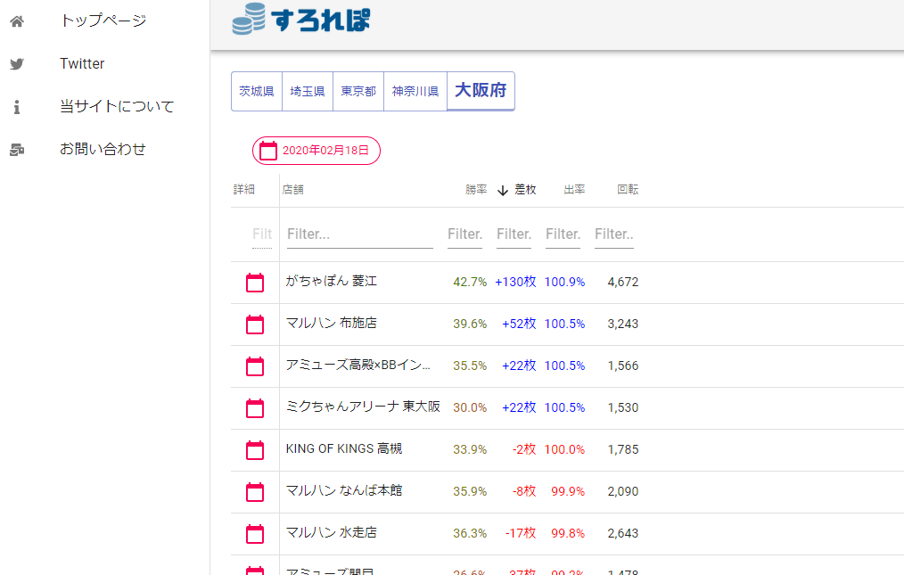Open calendar icon for マルハン 水走店

click(x=255, y=534)
